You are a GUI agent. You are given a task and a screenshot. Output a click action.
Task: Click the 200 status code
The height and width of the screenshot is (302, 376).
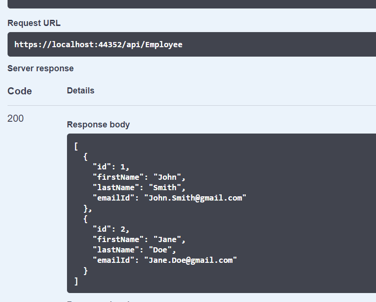tap(16, 118)
